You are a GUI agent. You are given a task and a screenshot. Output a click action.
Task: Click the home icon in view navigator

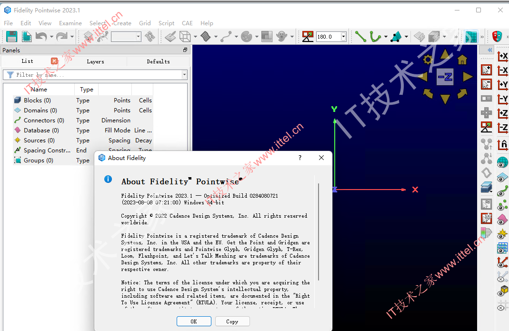tap(462, 60)
